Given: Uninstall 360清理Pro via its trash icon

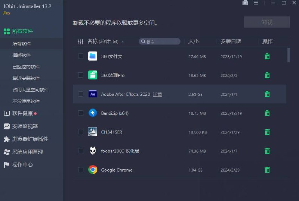Looking at the screenshot, I should (x=267, y=75).
